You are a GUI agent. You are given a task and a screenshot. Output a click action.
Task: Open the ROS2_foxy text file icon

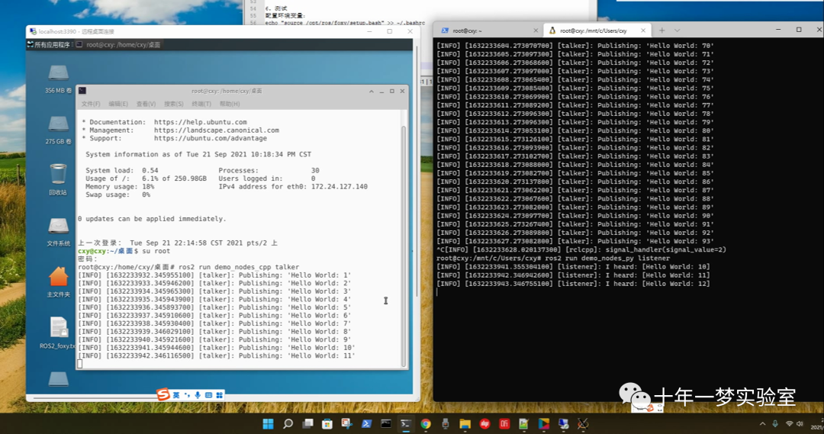(x=58, y=333)
